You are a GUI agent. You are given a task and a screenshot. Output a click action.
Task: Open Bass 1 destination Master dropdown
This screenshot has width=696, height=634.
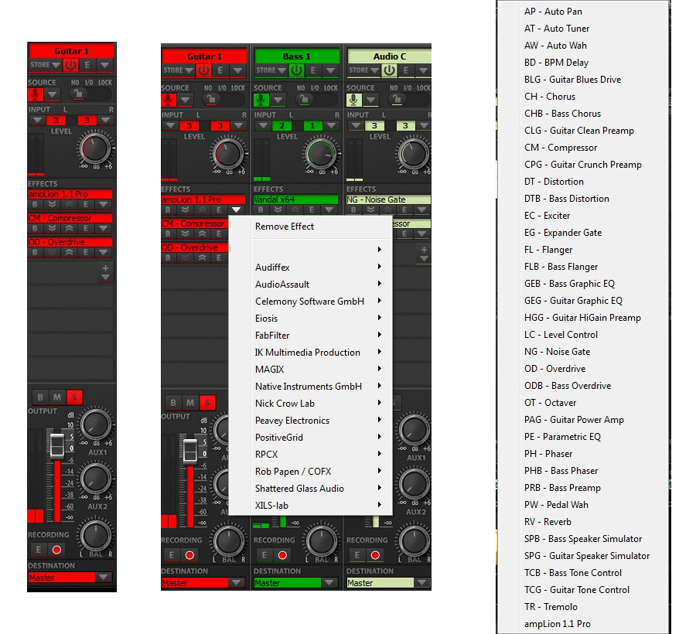point(329,582)
